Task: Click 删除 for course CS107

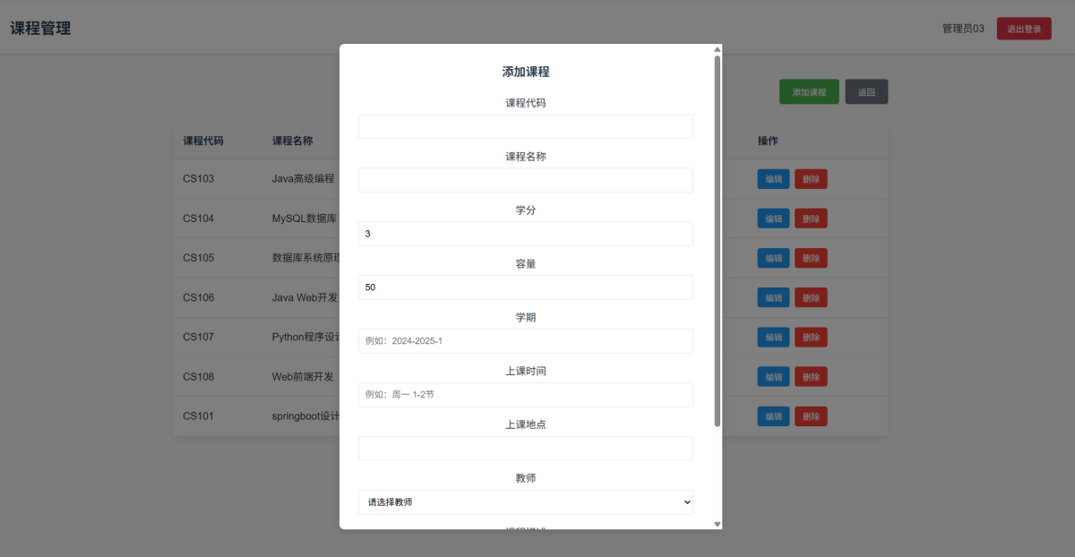Action: [x=811, y=338]
